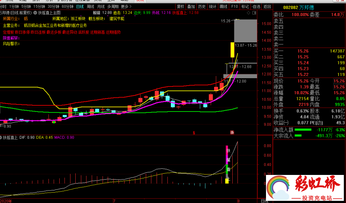Viewport: 346px width, 203px height.
Task: Click the 返回 back button
Action: click(x=267, y=6)
